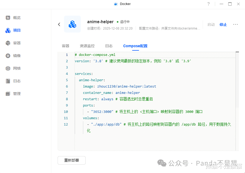The height and width of the screenshot is (173, 245).
Task: Click the 创建时间 2025-12-08 20:32:20 text
Action: coord(110,28)
